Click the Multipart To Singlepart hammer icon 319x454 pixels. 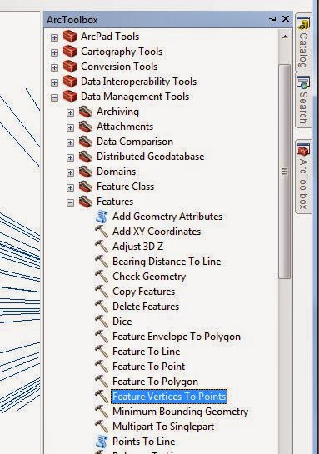(102, 427)
